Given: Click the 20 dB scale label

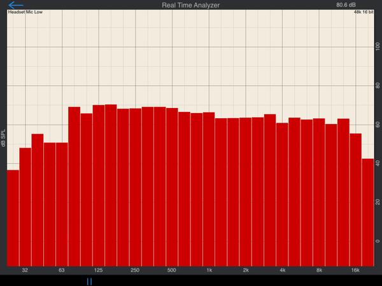Looking at the screenshot, I should [x=378, y=202].
